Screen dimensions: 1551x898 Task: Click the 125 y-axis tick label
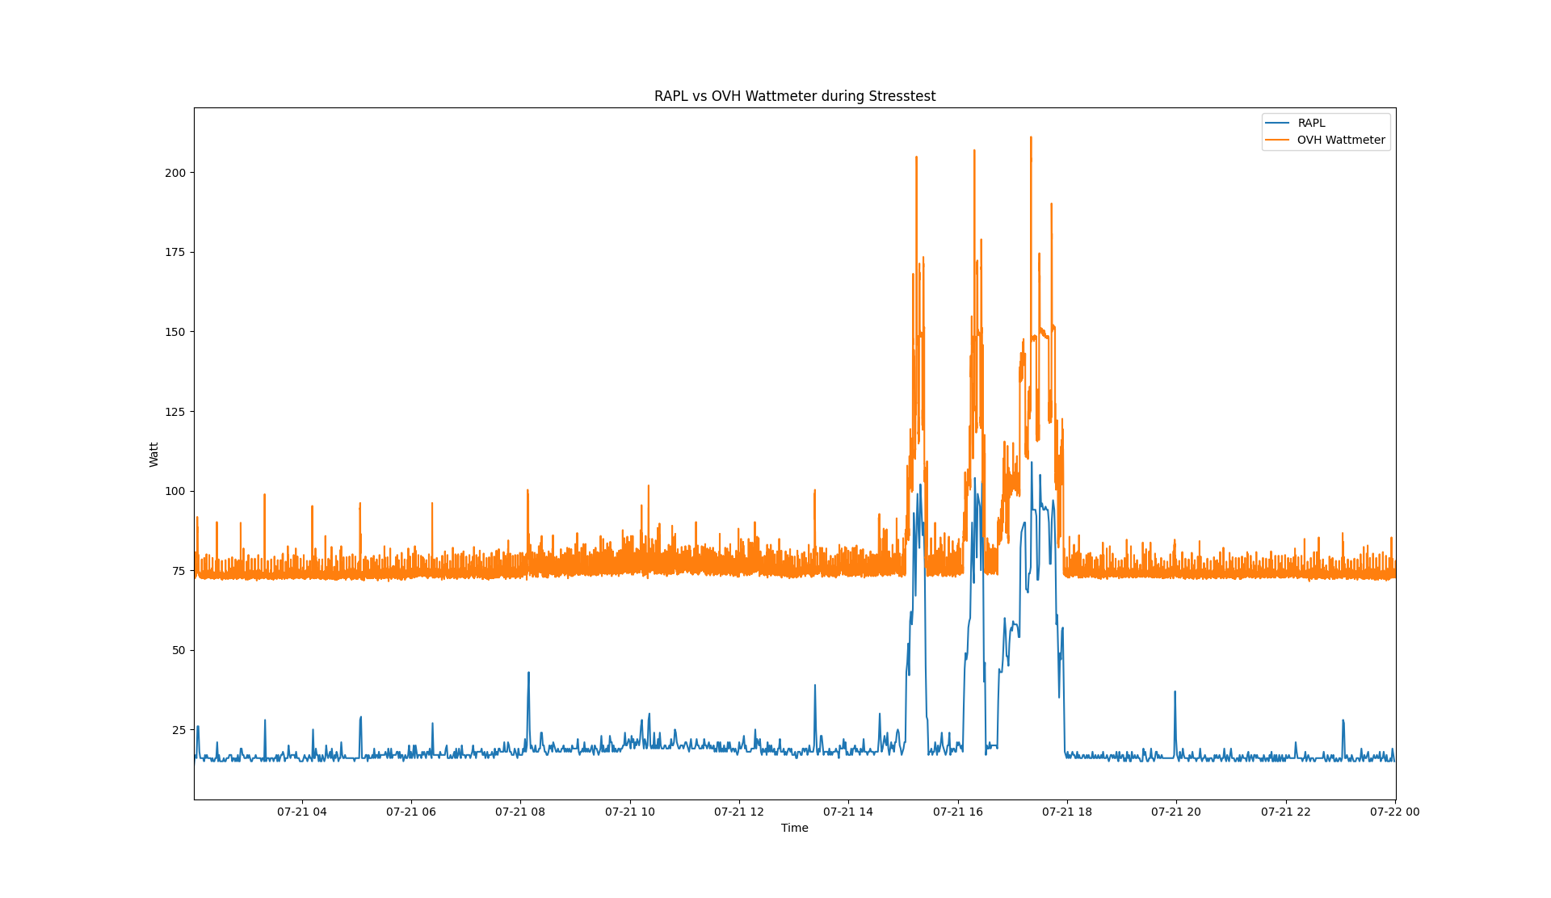tap(174, 412)
